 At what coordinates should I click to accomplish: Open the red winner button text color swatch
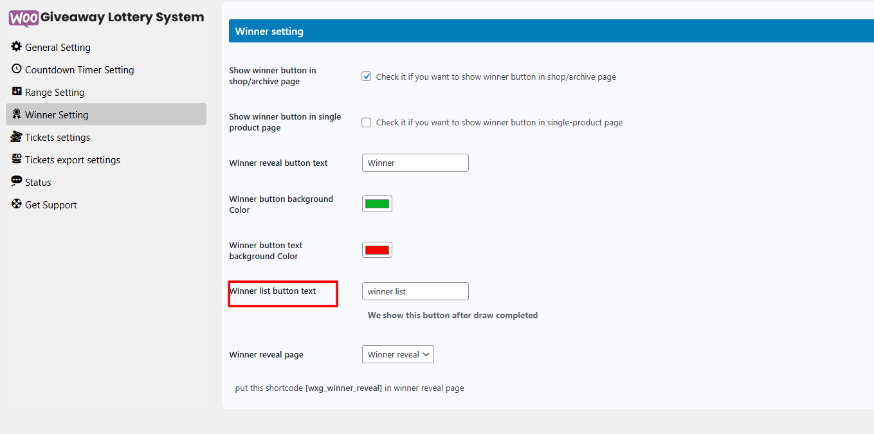(377, 250)
